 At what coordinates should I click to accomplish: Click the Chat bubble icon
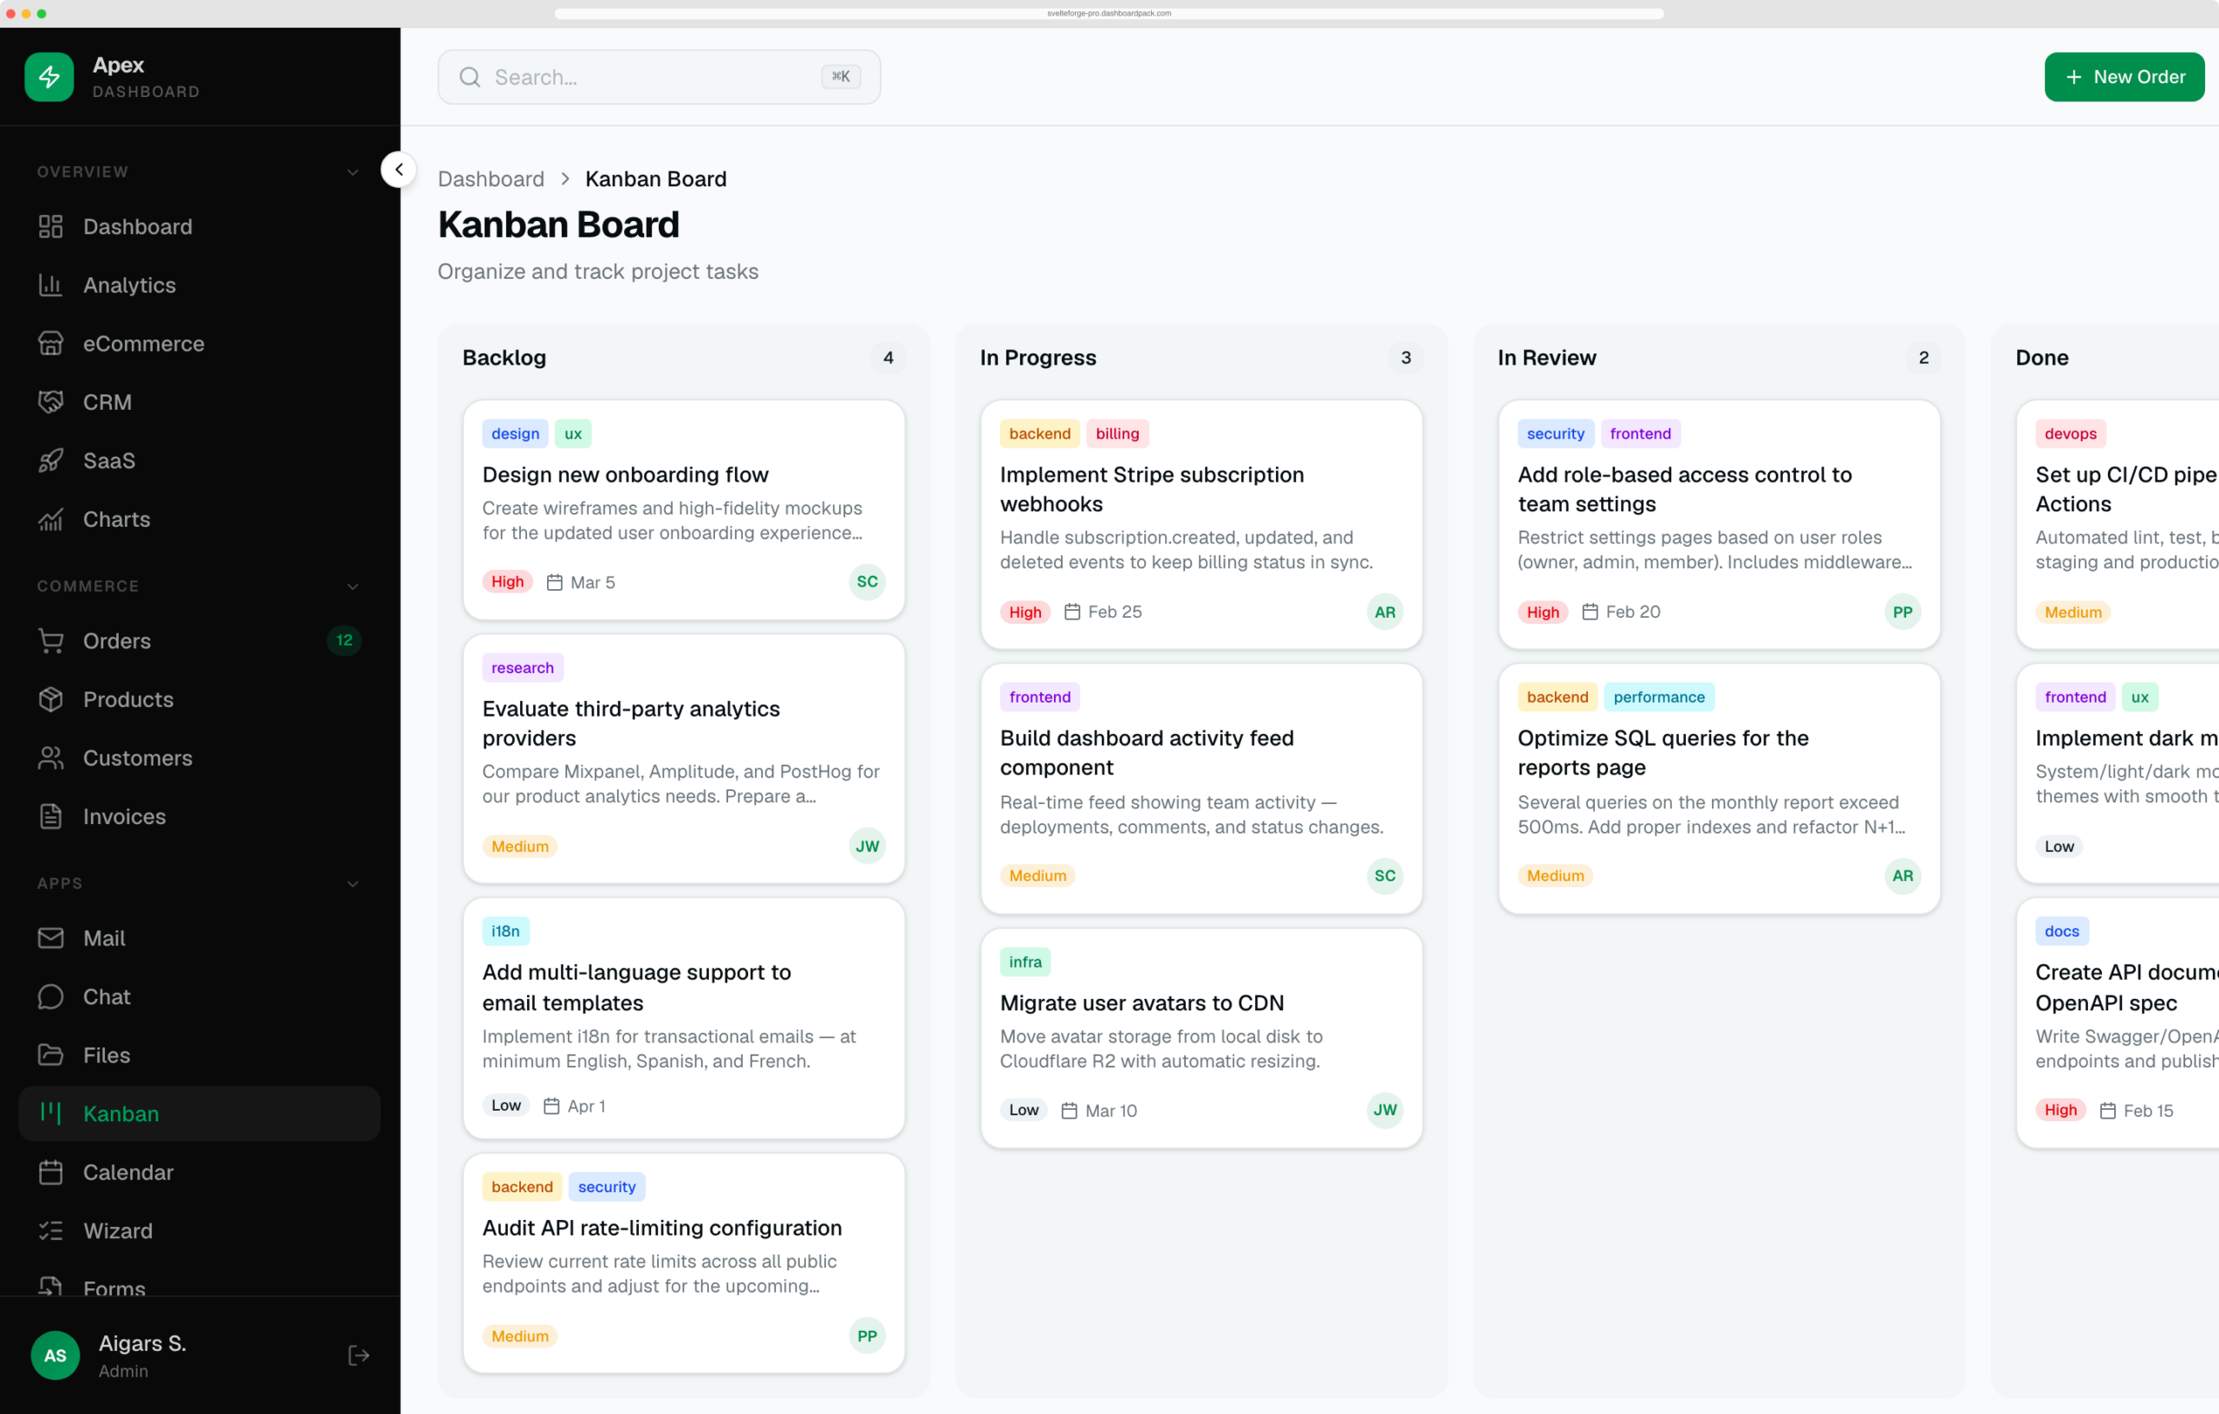pyautogui.click(x=50, y=996)
